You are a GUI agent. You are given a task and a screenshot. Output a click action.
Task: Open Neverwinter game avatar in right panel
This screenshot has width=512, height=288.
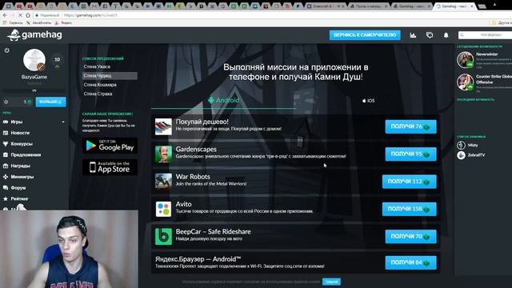click(465, 60)
